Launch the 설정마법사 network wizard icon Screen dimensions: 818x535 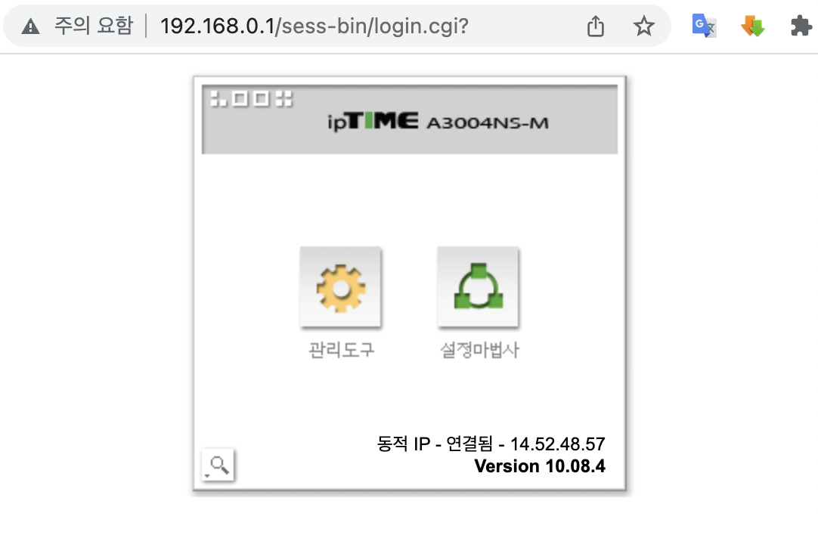pos(478,287)
